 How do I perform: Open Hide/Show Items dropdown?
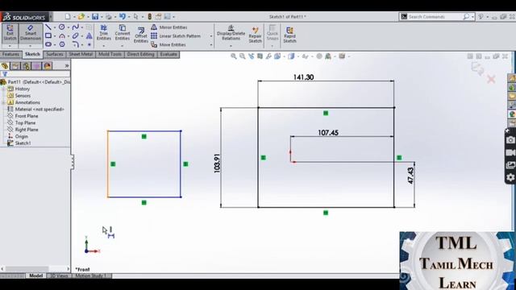[305, 56]
